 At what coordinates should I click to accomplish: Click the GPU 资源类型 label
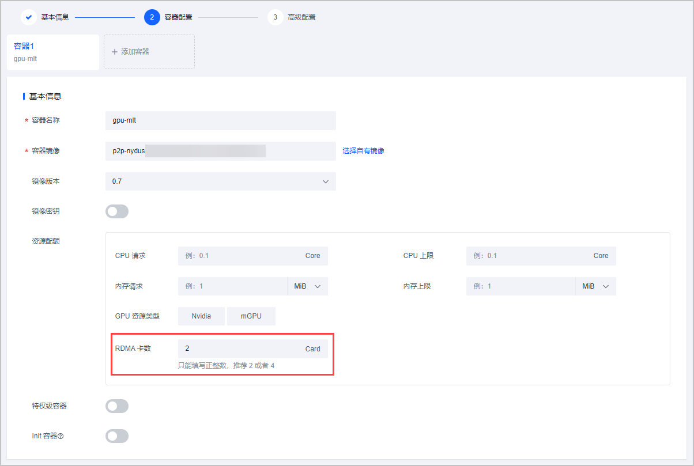[x=137, y=316]
